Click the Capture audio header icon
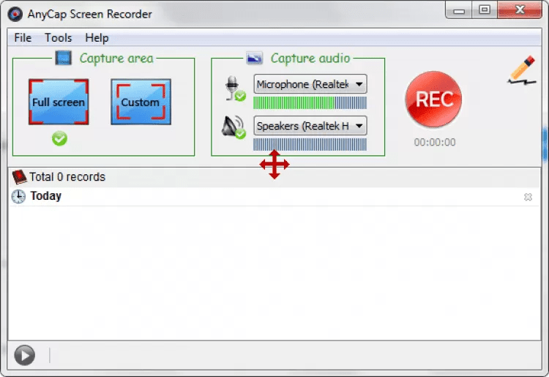 point(255,58)
